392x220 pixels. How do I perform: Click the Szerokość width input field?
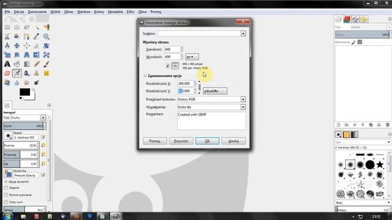point(172,50)
